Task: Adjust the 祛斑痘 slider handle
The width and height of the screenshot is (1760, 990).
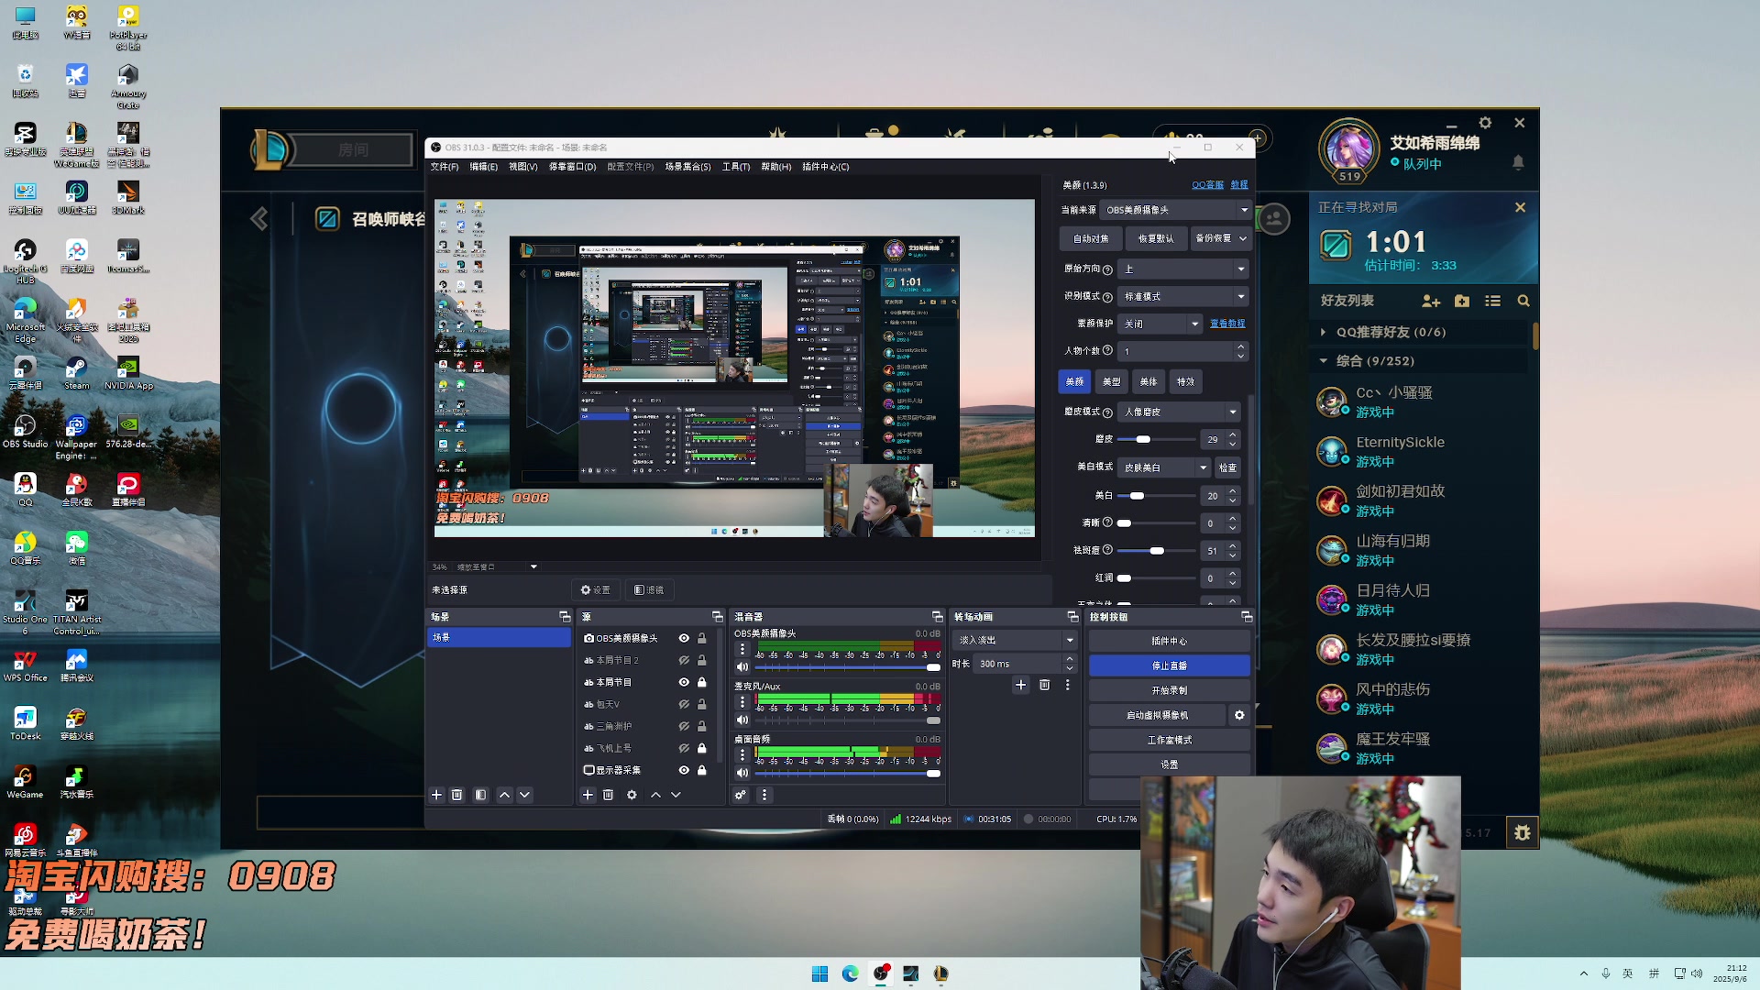Action: [x=1157, y=551]
